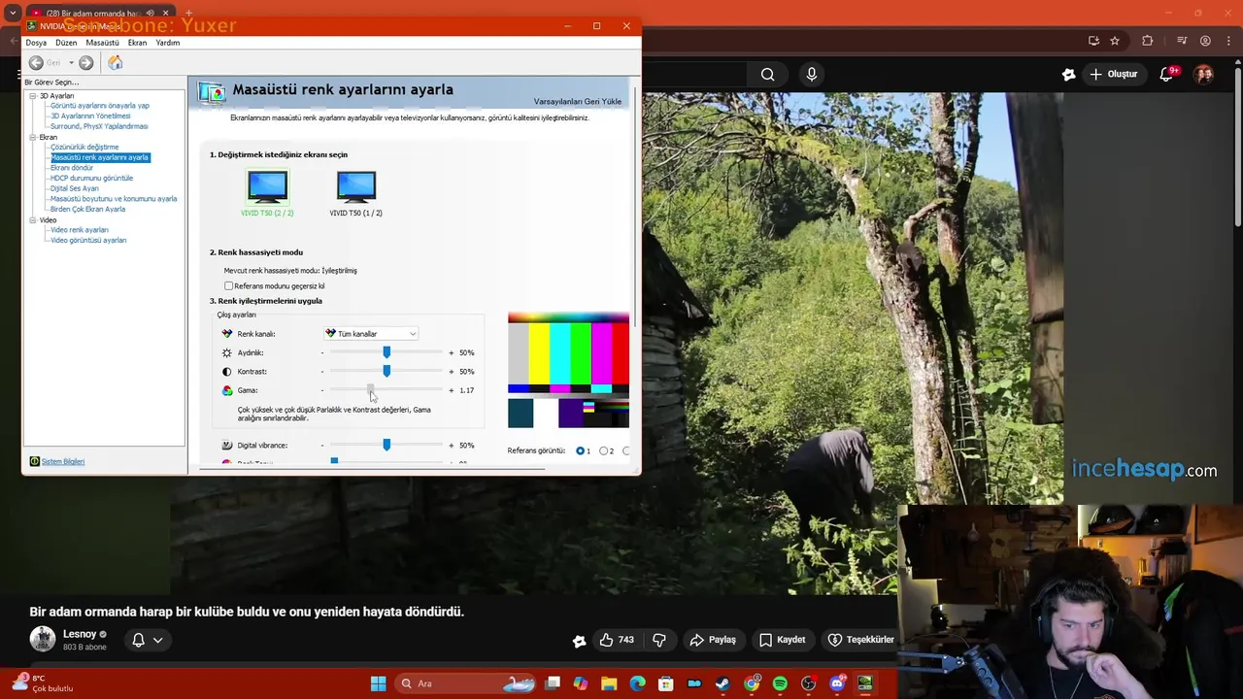Click the Gama slider handle
1243x699 pixels.
point(370,389)
